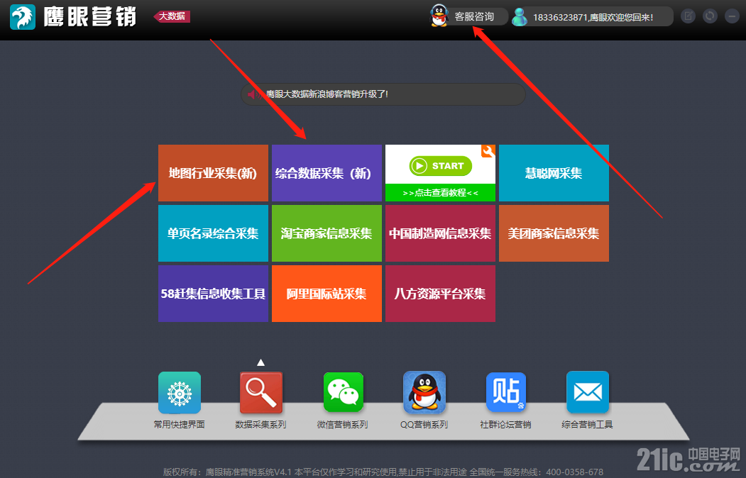Click the welcome message with 18336323871
Image resolution: width=746 pixels, height=478 pixels.
pos(593,18)
